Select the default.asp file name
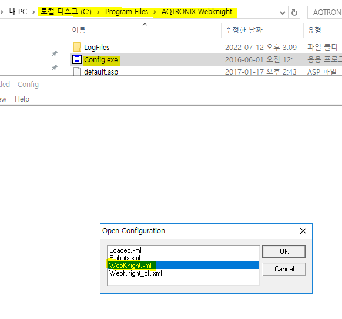The image size is (342, 319). (101, 72)
